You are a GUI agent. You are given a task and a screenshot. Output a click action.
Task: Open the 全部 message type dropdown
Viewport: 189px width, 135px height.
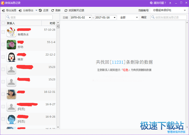point(137,18)
